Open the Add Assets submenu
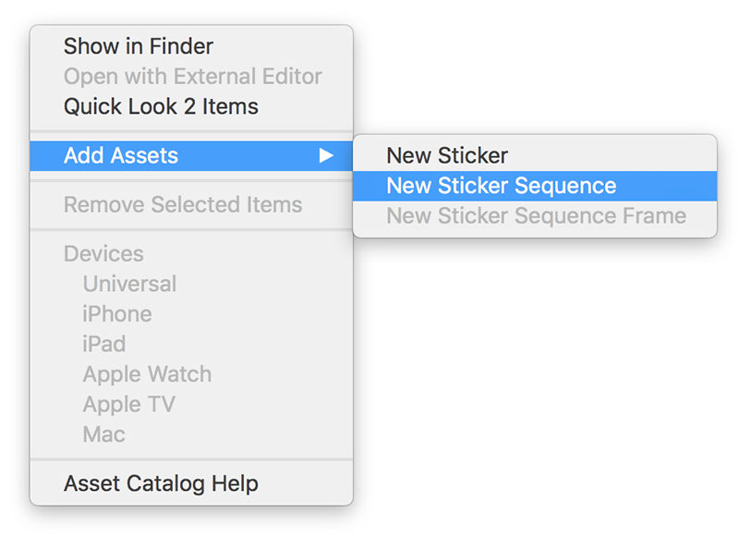The image size is (739, 537). (121, 155)
